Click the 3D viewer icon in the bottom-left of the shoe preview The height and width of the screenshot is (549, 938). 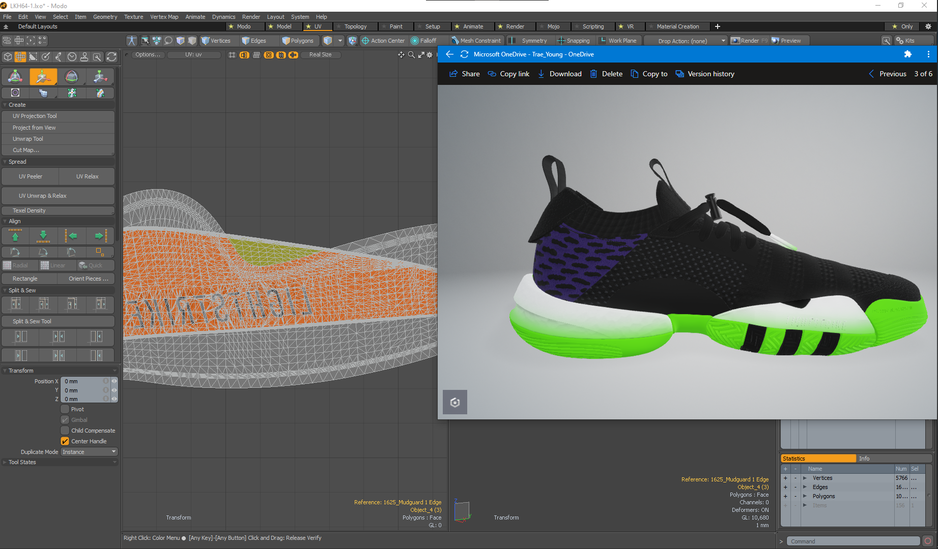pyautogui.click(x=455, y=403)
